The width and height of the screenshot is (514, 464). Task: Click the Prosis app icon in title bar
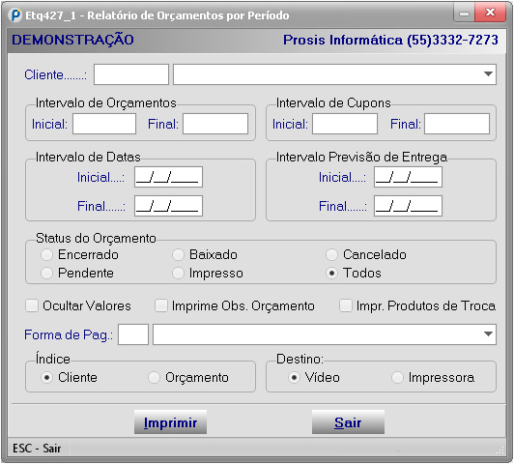(x=15, y=15)
